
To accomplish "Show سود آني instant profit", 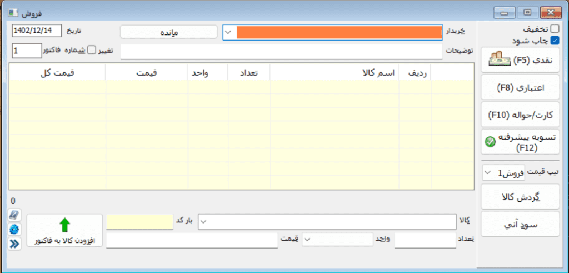I will click(520, 225).
